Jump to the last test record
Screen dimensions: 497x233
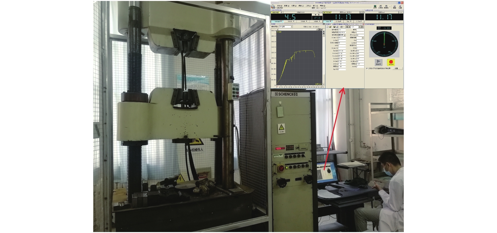[362, 27]
